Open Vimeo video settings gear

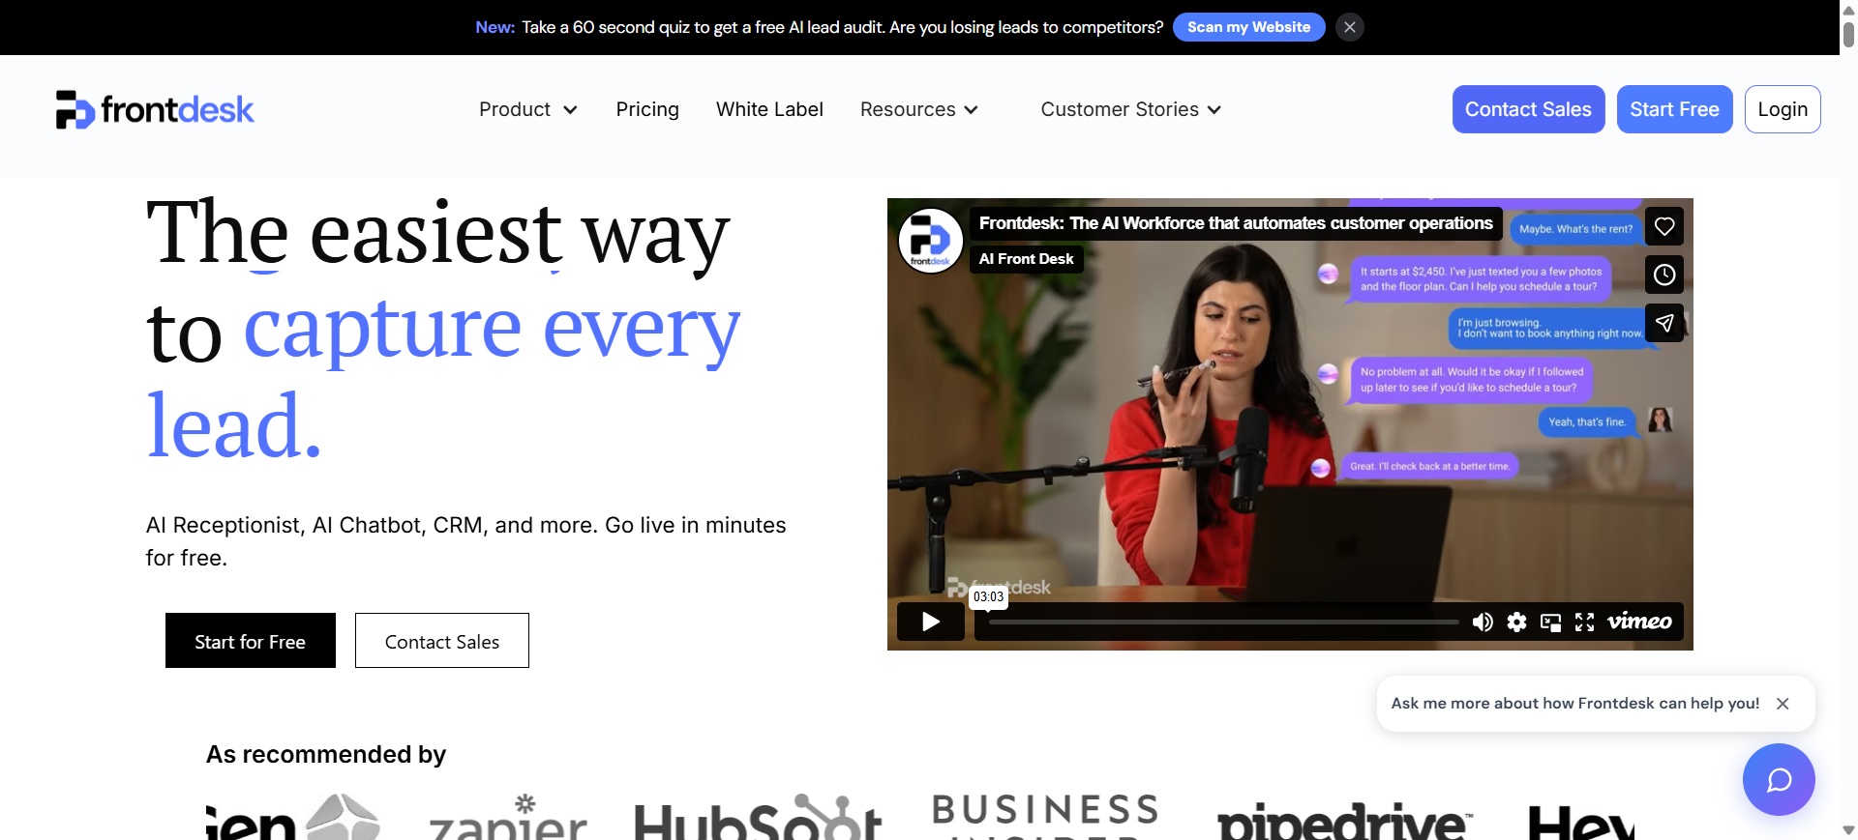click(1516, 622)
